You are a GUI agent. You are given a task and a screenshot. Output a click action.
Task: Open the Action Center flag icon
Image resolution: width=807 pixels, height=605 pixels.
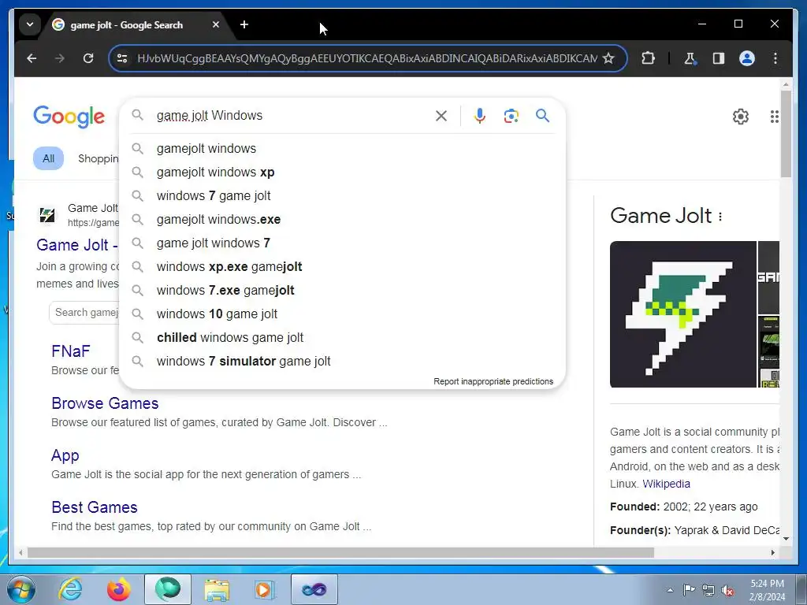click(x=689, y=590)
